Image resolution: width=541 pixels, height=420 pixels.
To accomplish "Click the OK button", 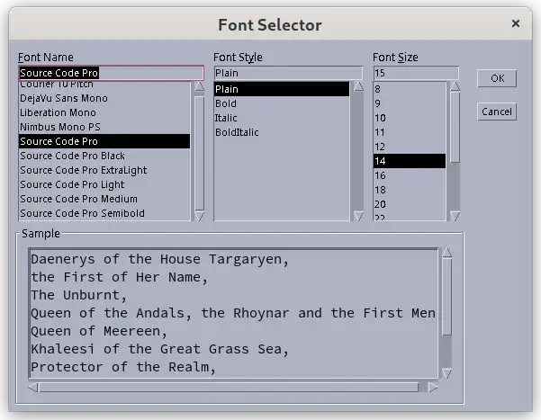I will point(497,78).
